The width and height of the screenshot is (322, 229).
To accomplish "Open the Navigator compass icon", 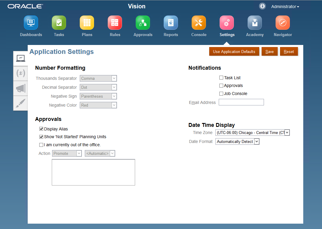I will click(283, 23).
